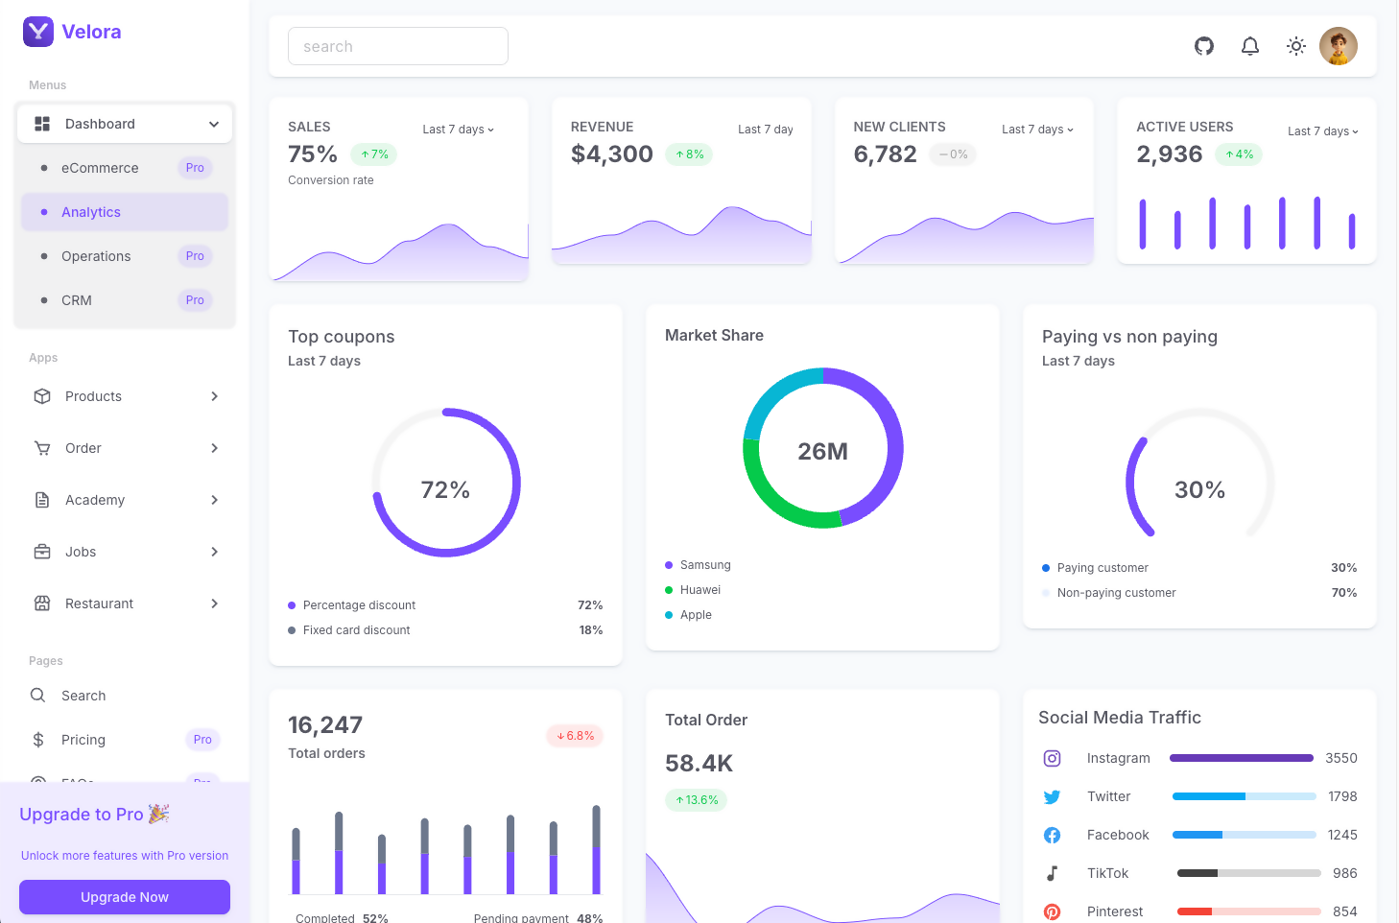The image size is (1399, 923).
Task: Open the GitHub icon link
Action: point(1204,46)
